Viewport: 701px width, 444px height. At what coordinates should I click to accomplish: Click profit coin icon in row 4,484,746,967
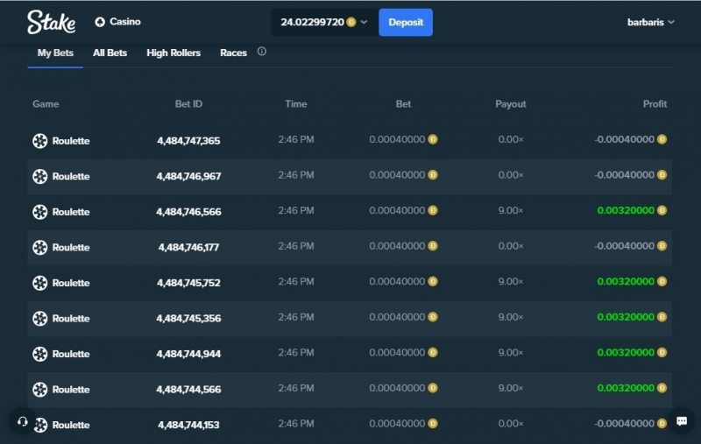662,174
